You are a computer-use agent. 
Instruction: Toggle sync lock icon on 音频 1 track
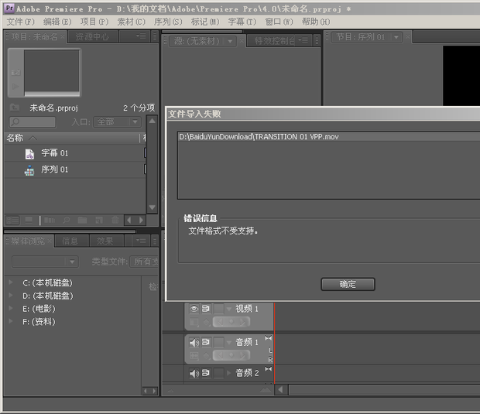click(206, 342)
